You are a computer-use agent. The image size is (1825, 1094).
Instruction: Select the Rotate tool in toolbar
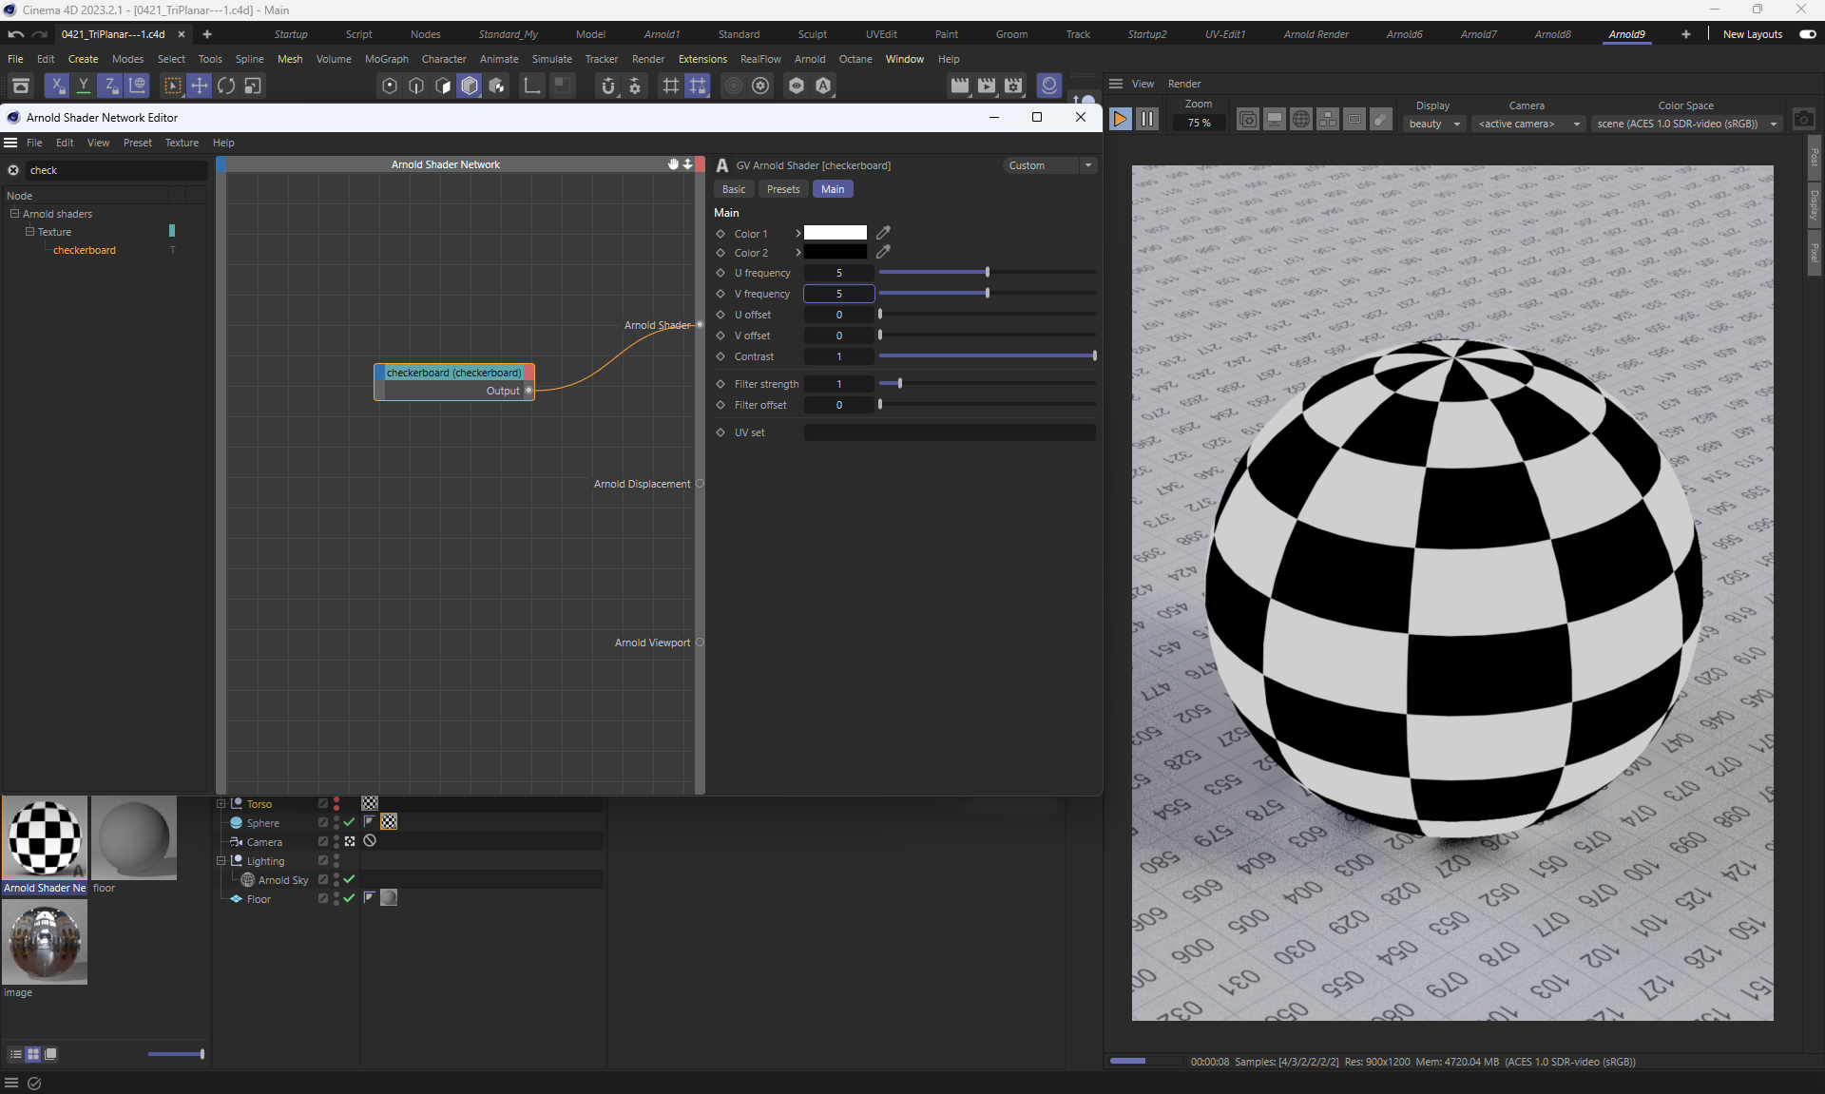click(x=226, y=86)
